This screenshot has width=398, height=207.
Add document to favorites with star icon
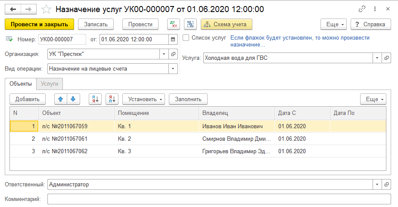click(46, 9)
